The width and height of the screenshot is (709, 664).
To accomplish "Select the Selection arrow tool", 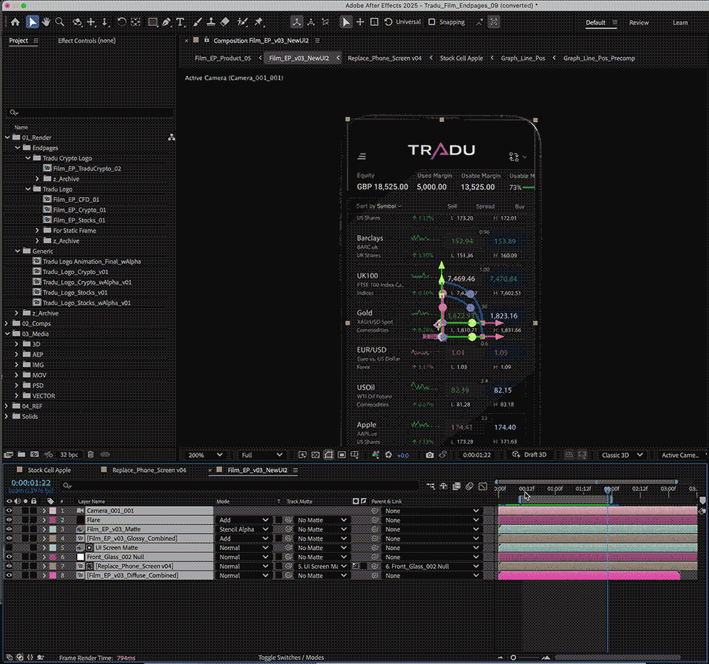I will [x=32, y=22].
